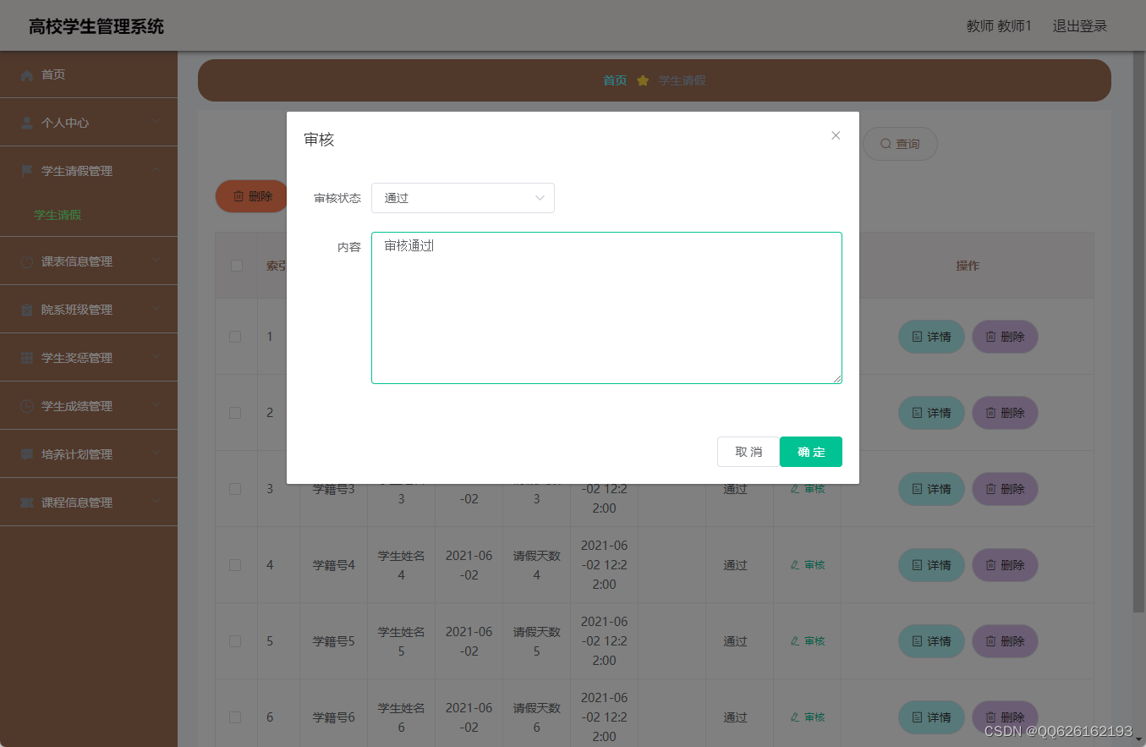
Task: Click purple 删除 button in row 1
Action: pos(1005,337)
